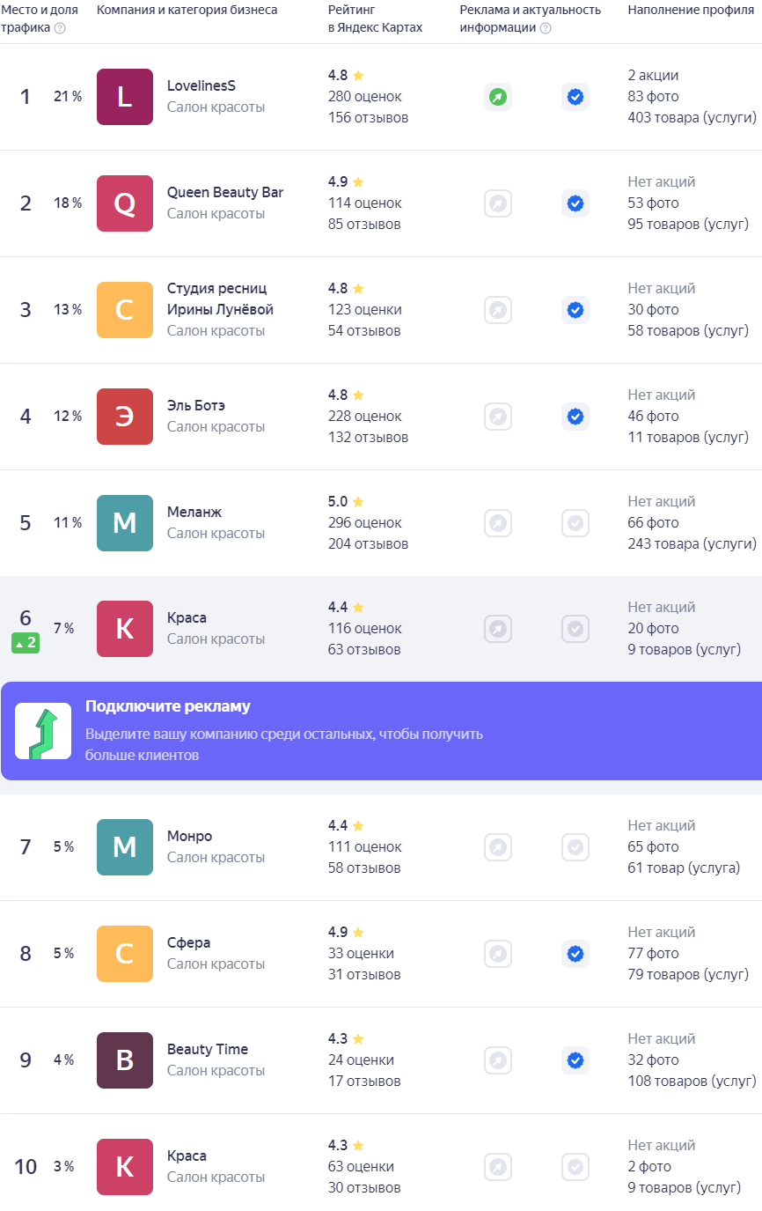Click the green position change badge under rank 6
The image size is (762, 1211).
[x=26, y=643]
